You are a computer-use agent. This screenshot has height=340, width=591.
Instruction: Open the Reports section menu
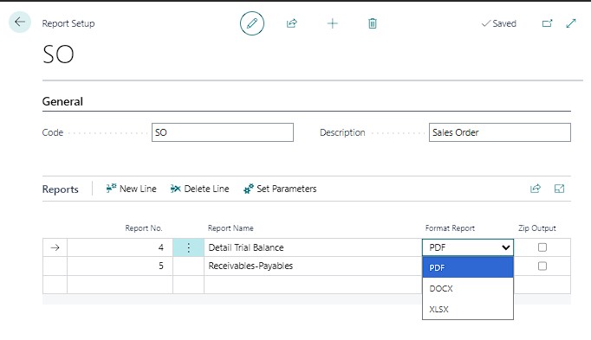[x=61, y=189]
